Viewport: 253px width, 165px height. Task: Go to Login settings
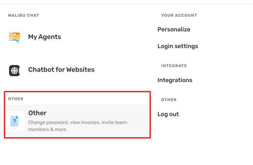(x=178, y=46)
